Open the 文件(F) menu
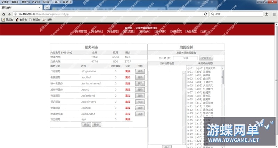Image resolution: width=278 pixels, height=148 pixels. tap(5, 2)
